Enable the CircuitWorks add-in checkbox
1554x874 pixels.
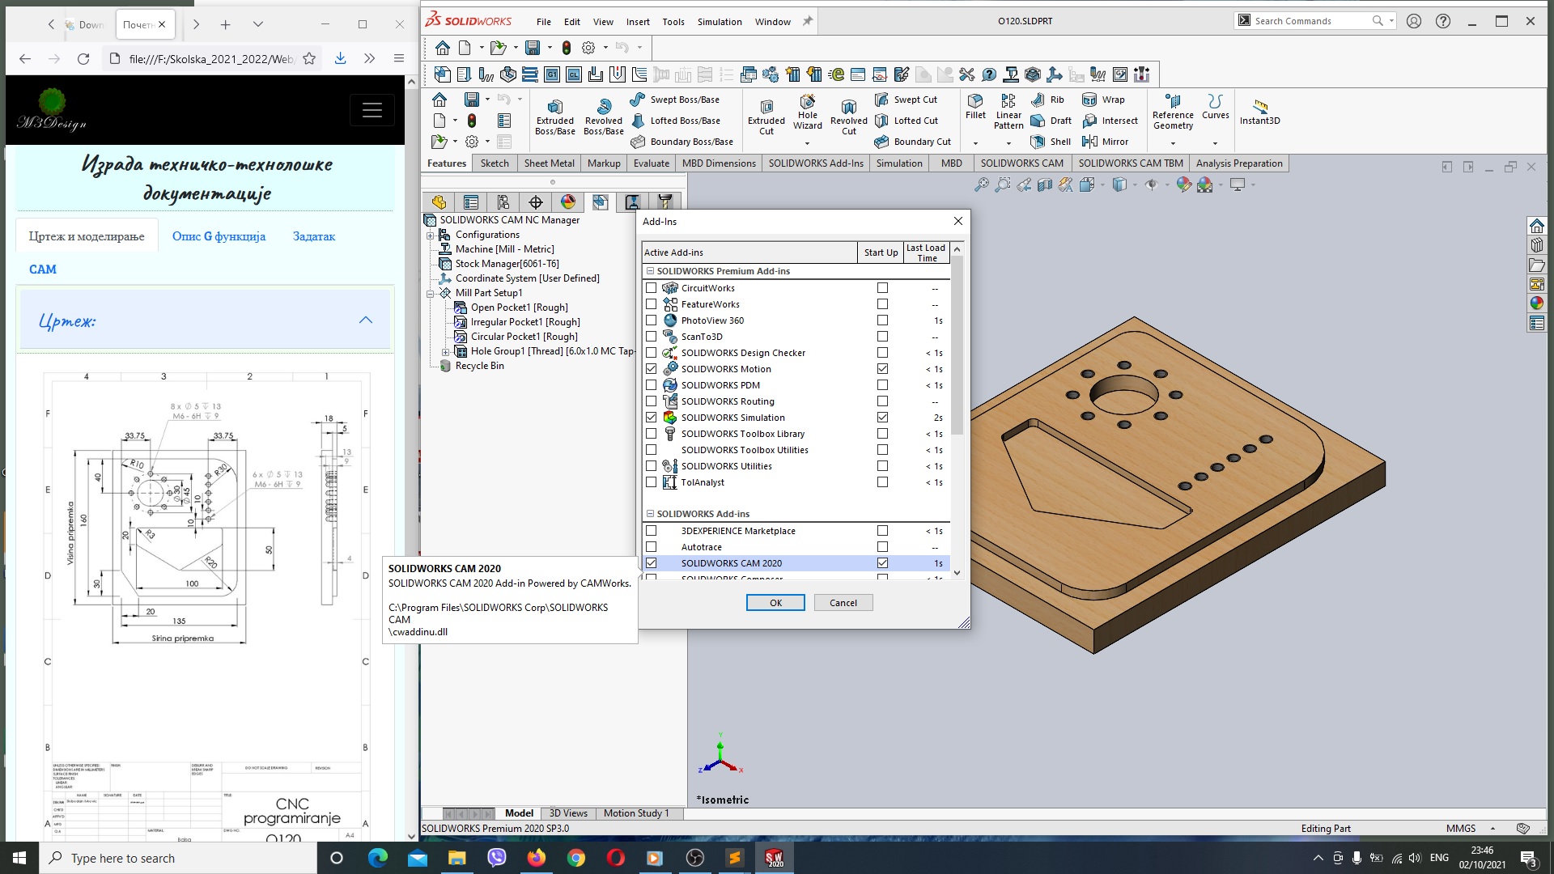(651, 288)
